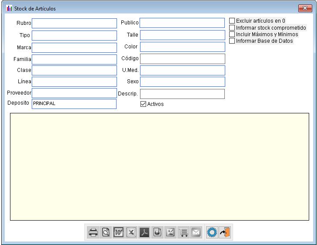Export stock report to Excel
The image size is (317, 245).
pos(131,232)
